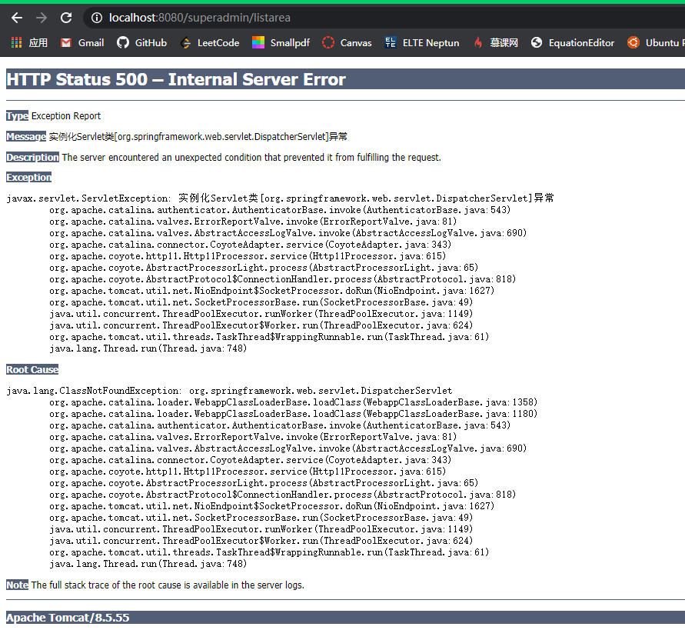Click the WebappClassLoaderBase.java:1180 trace line

(x=293, y=414)
